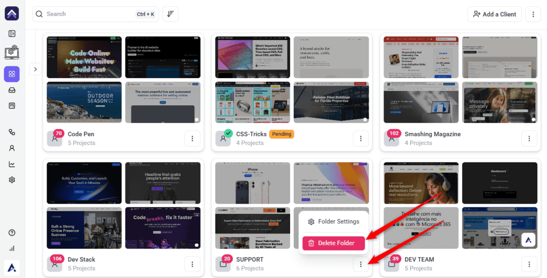The width and height of the screenshot is (547, 278).
Task: Click the Ctrl + K shortcut hint
Action: (x=145, y=14)
